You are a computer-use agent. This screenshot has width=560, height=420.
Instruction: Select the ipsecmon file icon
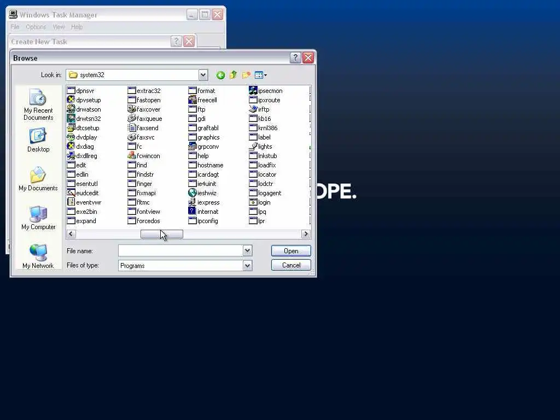click(253, 91)
